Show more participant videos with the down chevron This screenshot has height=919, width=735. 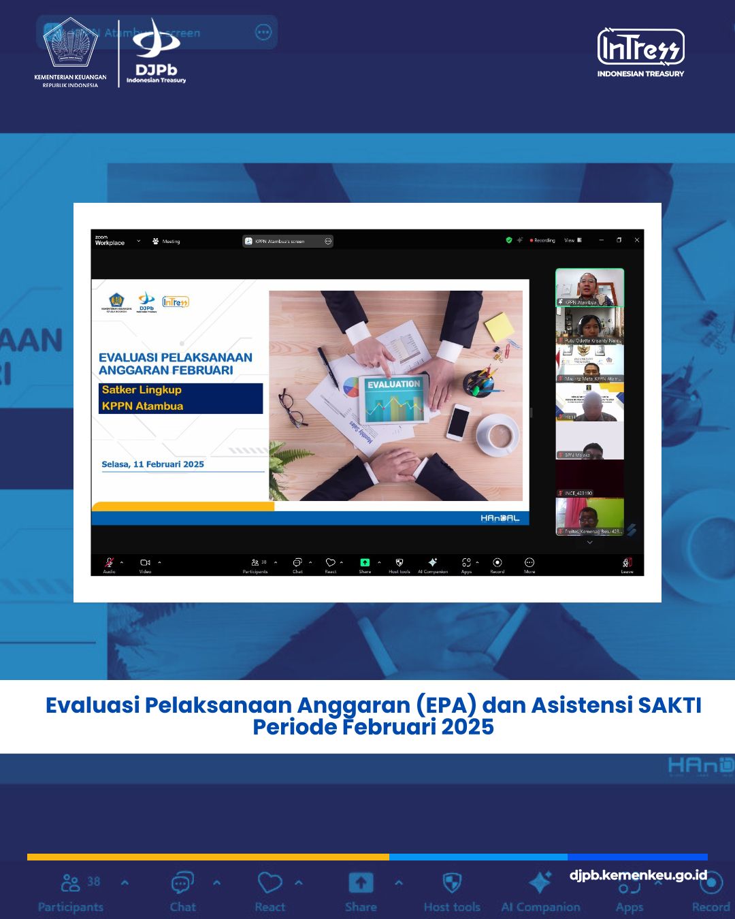pos(589,543)
